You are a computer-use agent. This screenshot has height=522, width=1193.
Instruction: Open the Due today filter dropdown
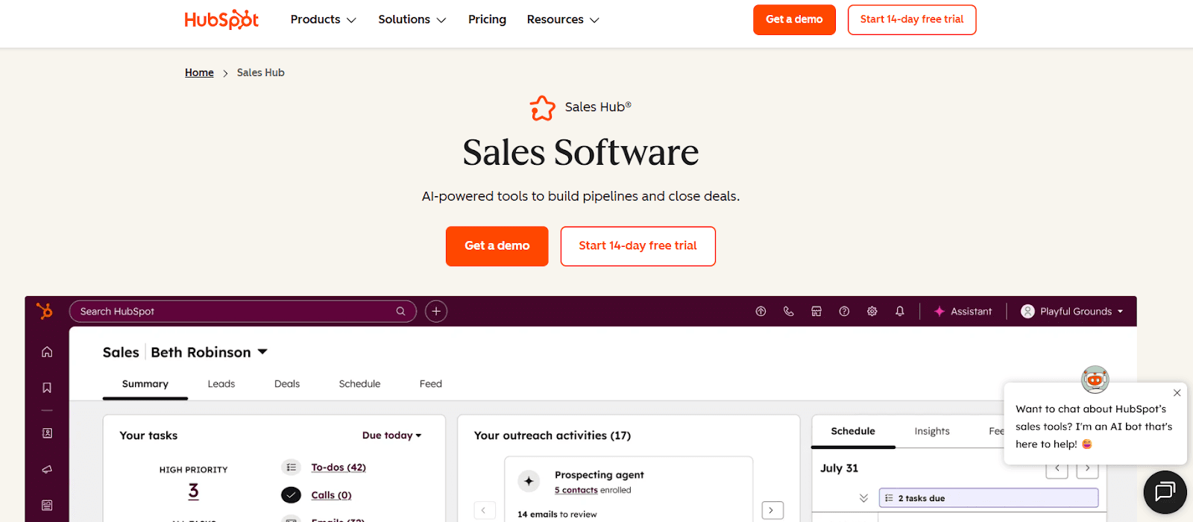click(391, 435)
